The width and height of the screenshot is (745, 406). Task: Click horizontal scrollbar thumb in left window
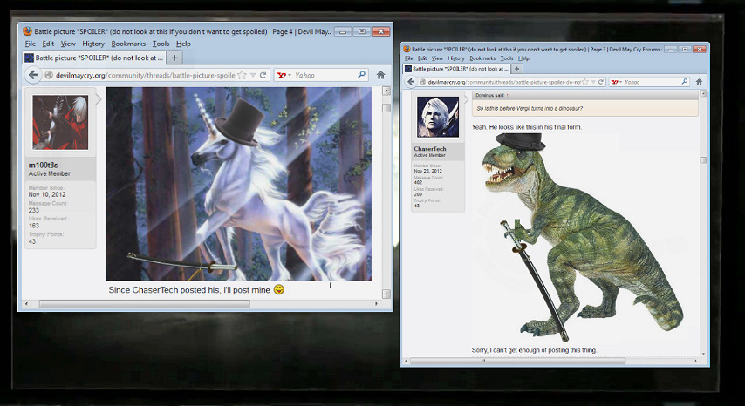click(x=145, y=304)
